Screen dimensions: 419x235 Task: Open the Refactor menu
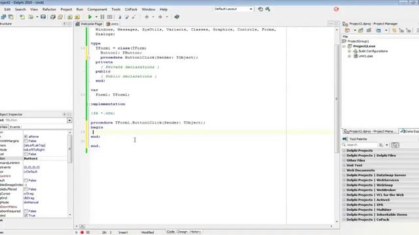pos(49,9)
